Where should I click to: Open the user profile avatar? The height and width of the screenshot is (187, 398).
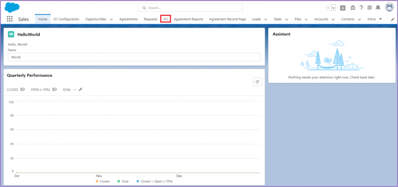[389, 7]
